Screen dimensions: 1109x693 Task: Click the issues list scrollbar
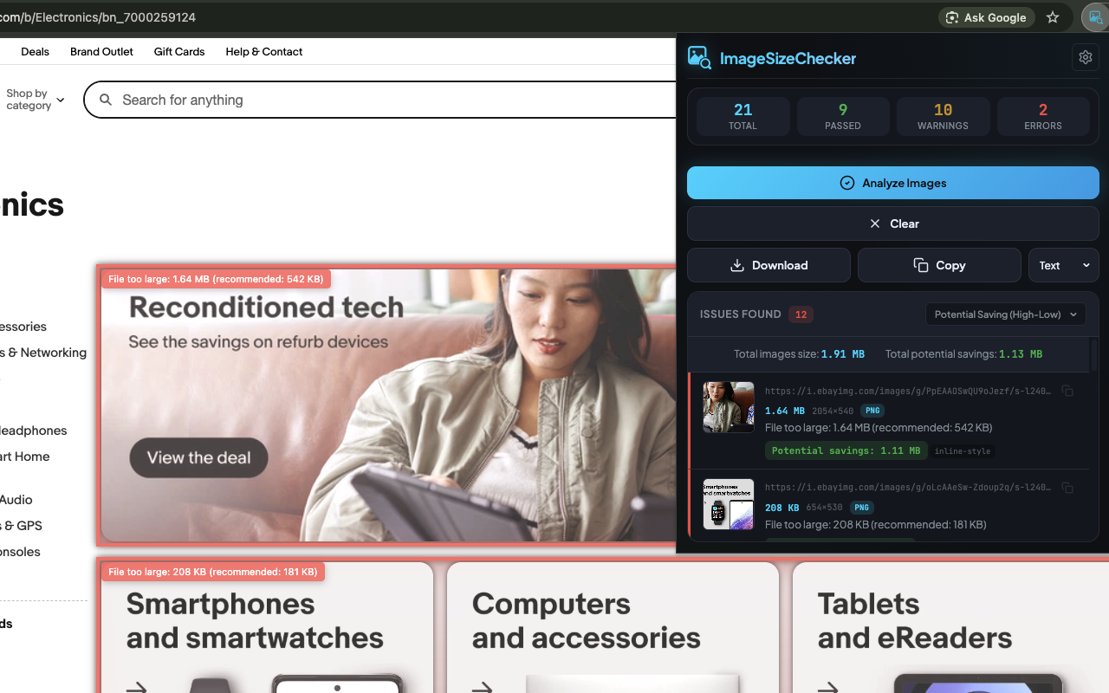tap(1094, 355)
